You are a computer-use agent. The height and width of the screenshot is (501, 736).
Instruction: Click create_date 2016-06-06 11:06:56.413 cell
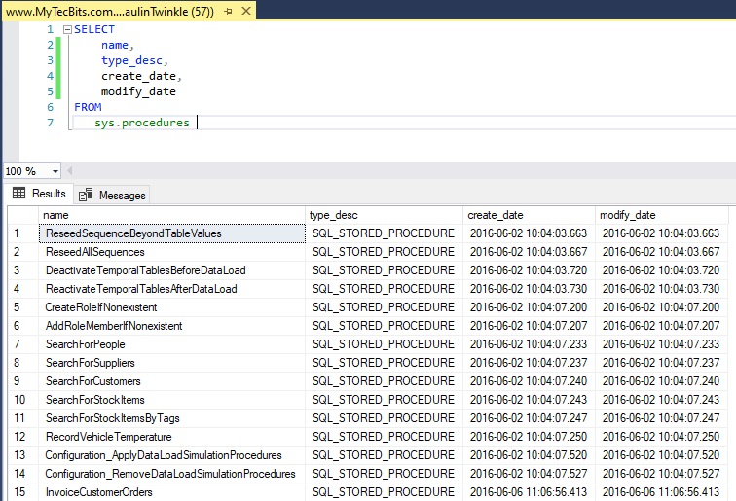click(x=529, y=492)
